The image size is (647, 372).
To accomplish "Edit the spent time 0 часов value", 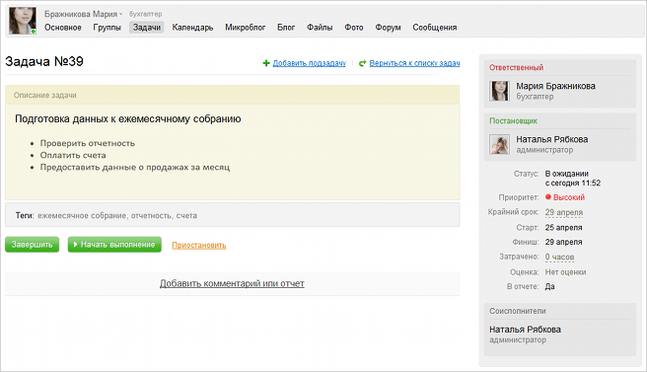I will tap(559, 257).
